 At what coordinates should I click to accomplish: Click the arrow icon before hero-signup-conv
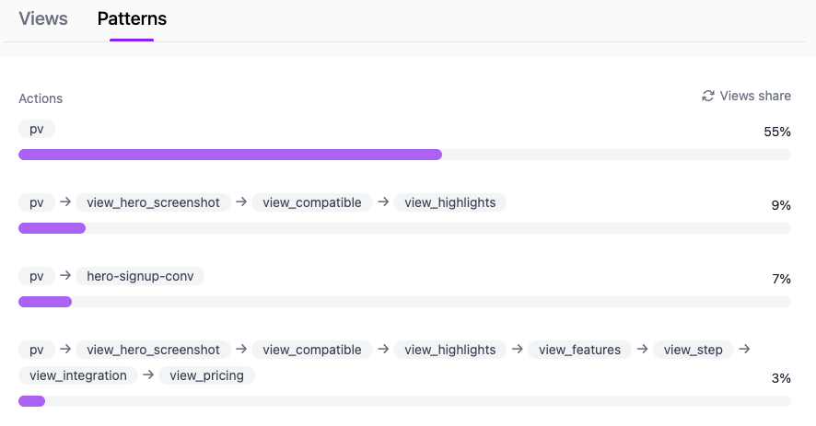65,275
